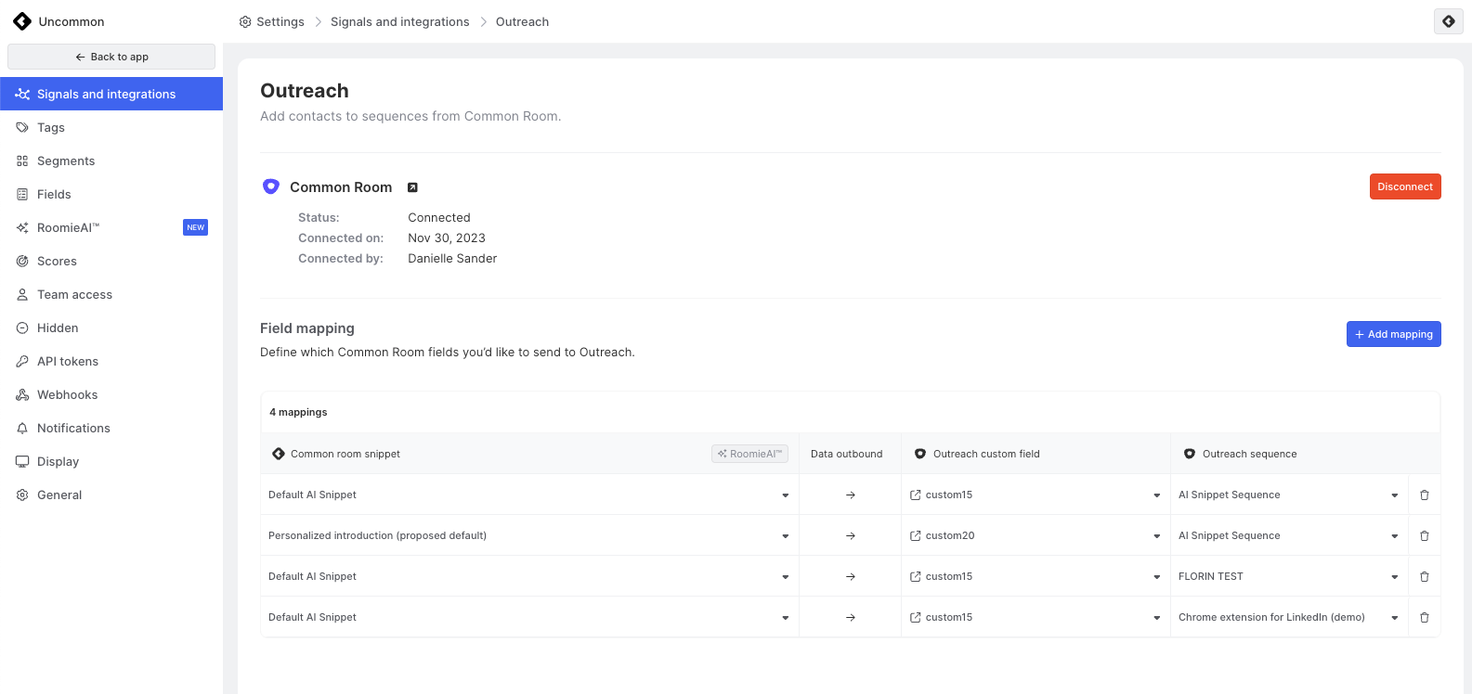Click Back to app button
Viewport: 1472px width, 694px height.
pyautogui.click(x=111, y=57)
